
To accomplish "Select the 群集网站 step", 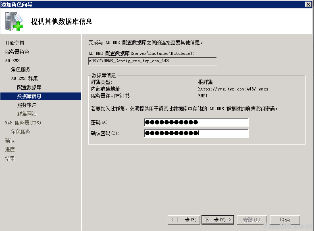I will [27, 114].
